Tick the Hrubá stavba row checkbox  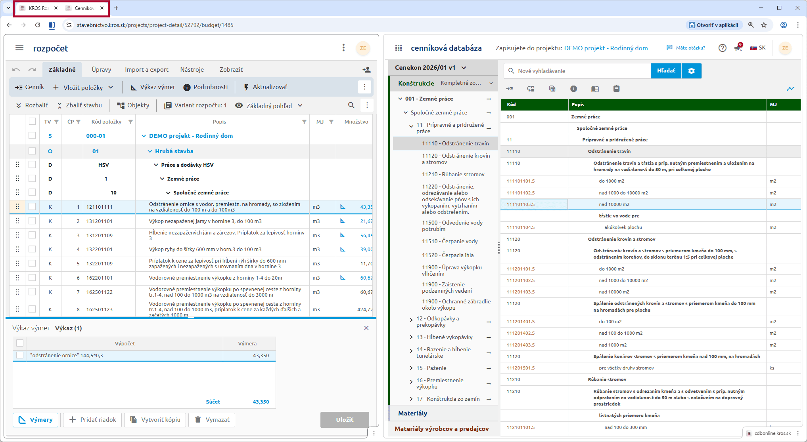click(32, 151)
